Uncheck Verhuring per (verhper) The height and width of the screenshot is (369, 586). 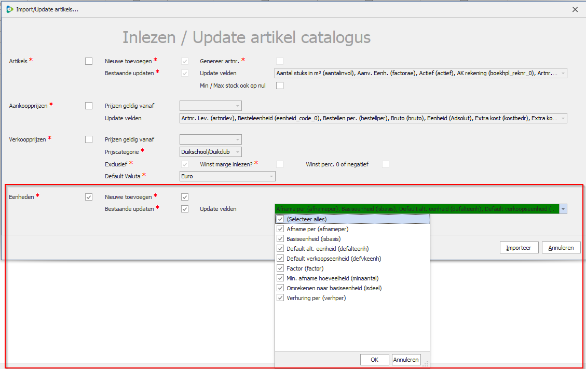280,298
